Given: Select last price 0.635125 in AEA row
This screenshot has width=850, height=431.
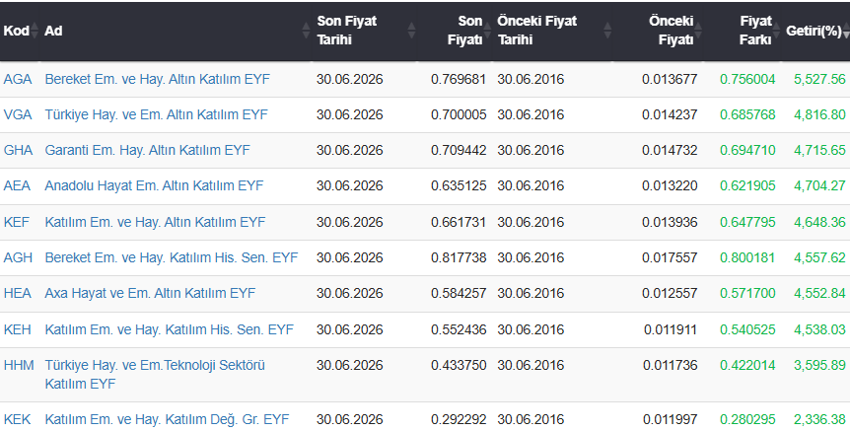Looking at the screenshot, I should pyautogui.click(x=459, y=186).
